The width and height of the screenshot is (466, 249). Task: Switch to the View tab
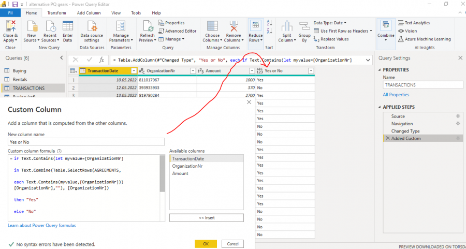[x=116, y=13]
